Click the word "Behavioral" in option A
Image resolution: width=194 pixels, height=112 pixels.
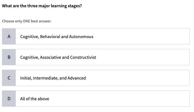click(50, 37)
